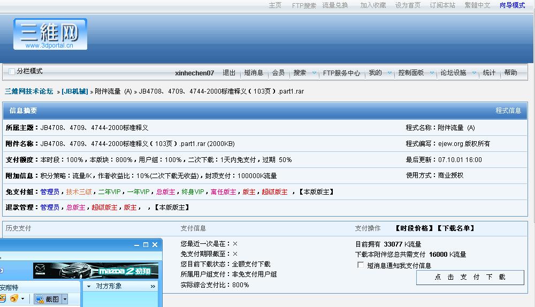535x307 pixels.
Task: Expand the 论坛设施 dropdown arrow
Action: (474, 73)
